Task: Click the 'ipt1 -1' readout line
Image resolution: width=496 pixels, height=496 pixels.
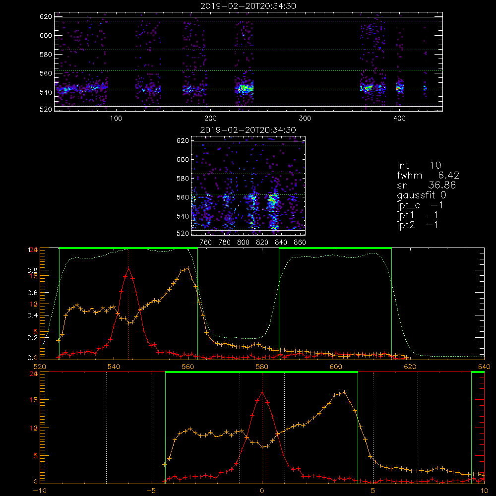Action: 418,215
